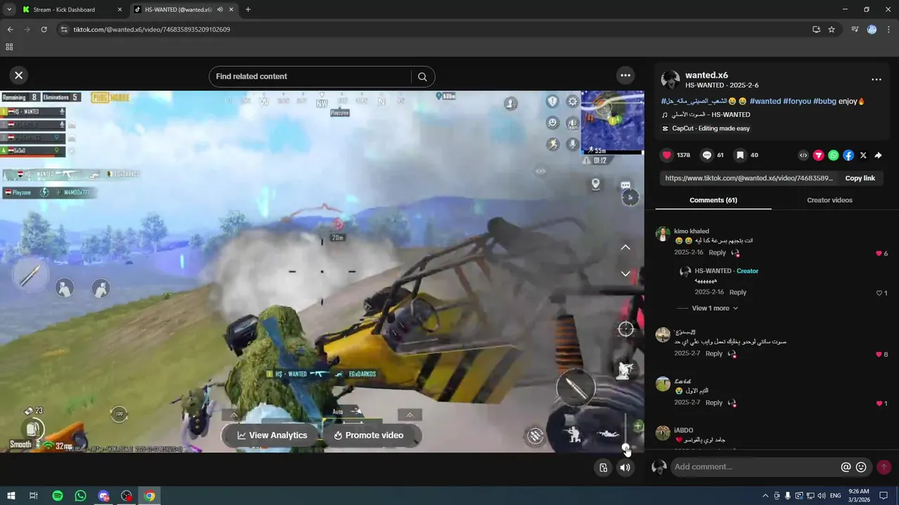Click kimo khaled's avatar
Image resolution: width=899 pixels, height=505 pixels.
click(x=662, y=234)
